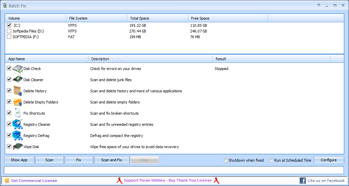Image resolution: width=349 pixels, height=186 pixels.
Task: Click the red ribbon after Buy Thank You License
Action: 216,181
